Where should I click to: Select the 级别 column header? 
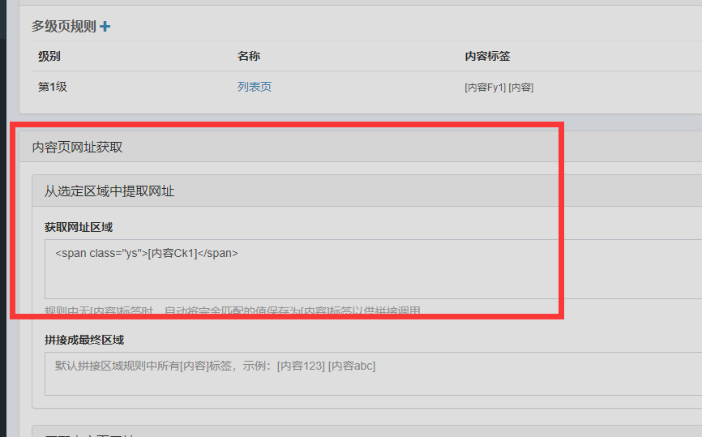coord(49,56)
